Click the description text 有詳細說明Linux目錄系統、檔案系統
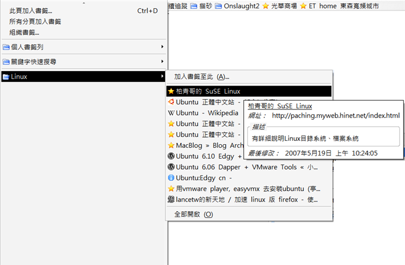The height and width of the screenshot is (265, 405). pos(305,139)
